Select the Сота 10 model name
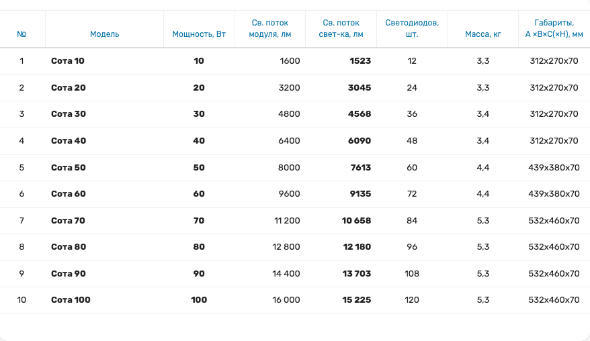The image size is (590, 341). pos(68,61)
